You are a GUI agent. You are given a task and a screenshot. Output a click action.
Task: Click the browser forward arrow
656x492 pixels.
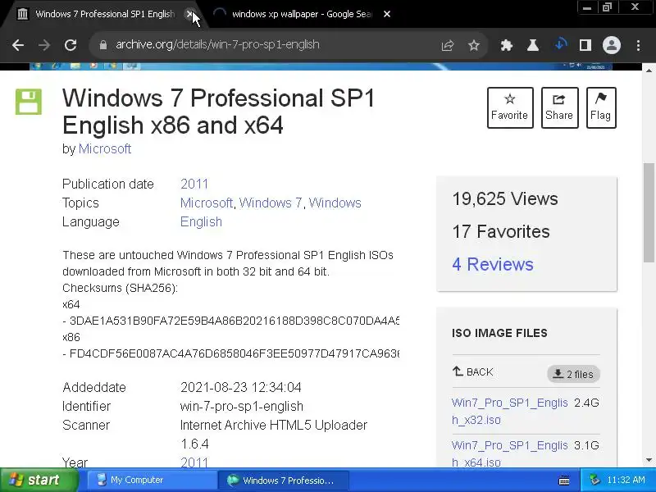pos(44,45)
